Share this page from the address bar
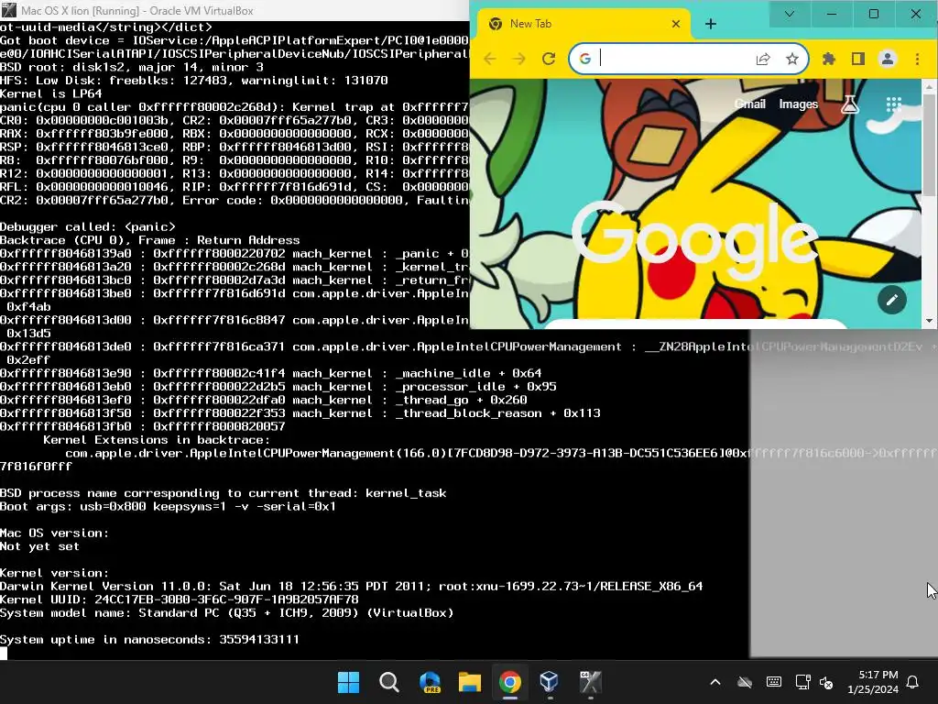This screenshot has width=938, height=704. pyautogui.click(x=763, y=59)
